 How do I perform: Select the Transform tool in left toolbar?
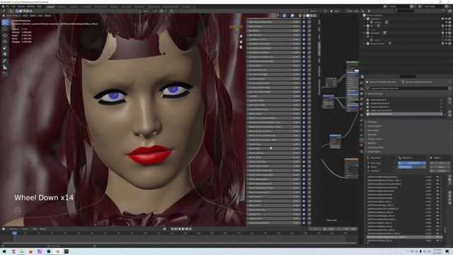(5, 54)
